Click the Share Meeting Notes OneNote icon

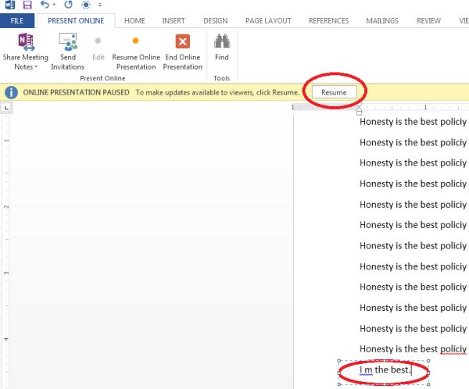click(26, 41)
